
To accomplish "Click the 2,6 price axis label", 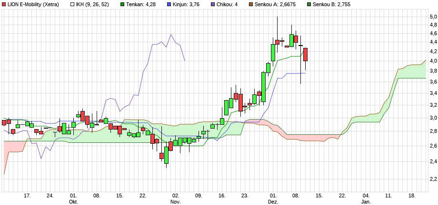I will pyautogui.click(x=433, y=146).
